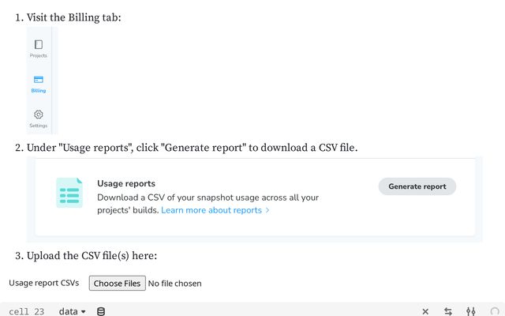Click the Billing label text in sidebar
Viewport: 505px width, 316px height.
pos(39,91)
